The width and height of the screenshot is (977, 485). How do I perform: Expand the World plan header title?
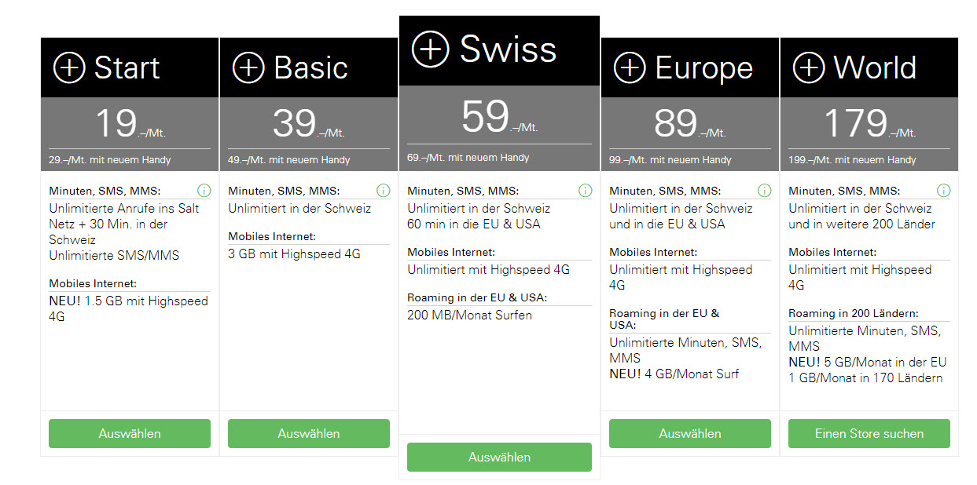[x=875, y=68]
